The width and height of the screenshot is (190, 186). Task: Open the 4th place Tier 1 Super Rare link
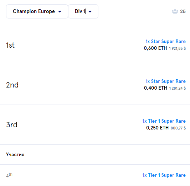164,175
